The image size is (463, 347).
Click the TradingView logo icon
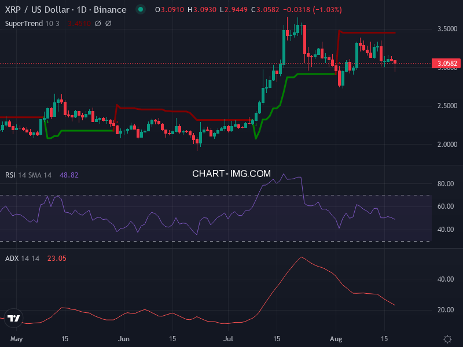click(x=13, y=318)
